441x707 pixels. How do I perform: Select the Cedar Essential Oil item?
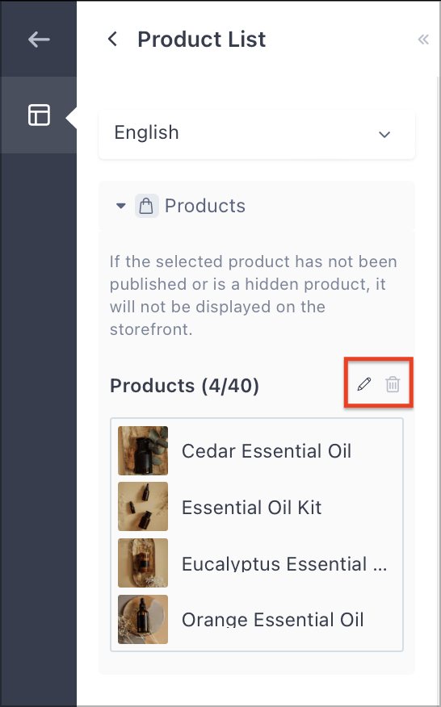[256, 450]
